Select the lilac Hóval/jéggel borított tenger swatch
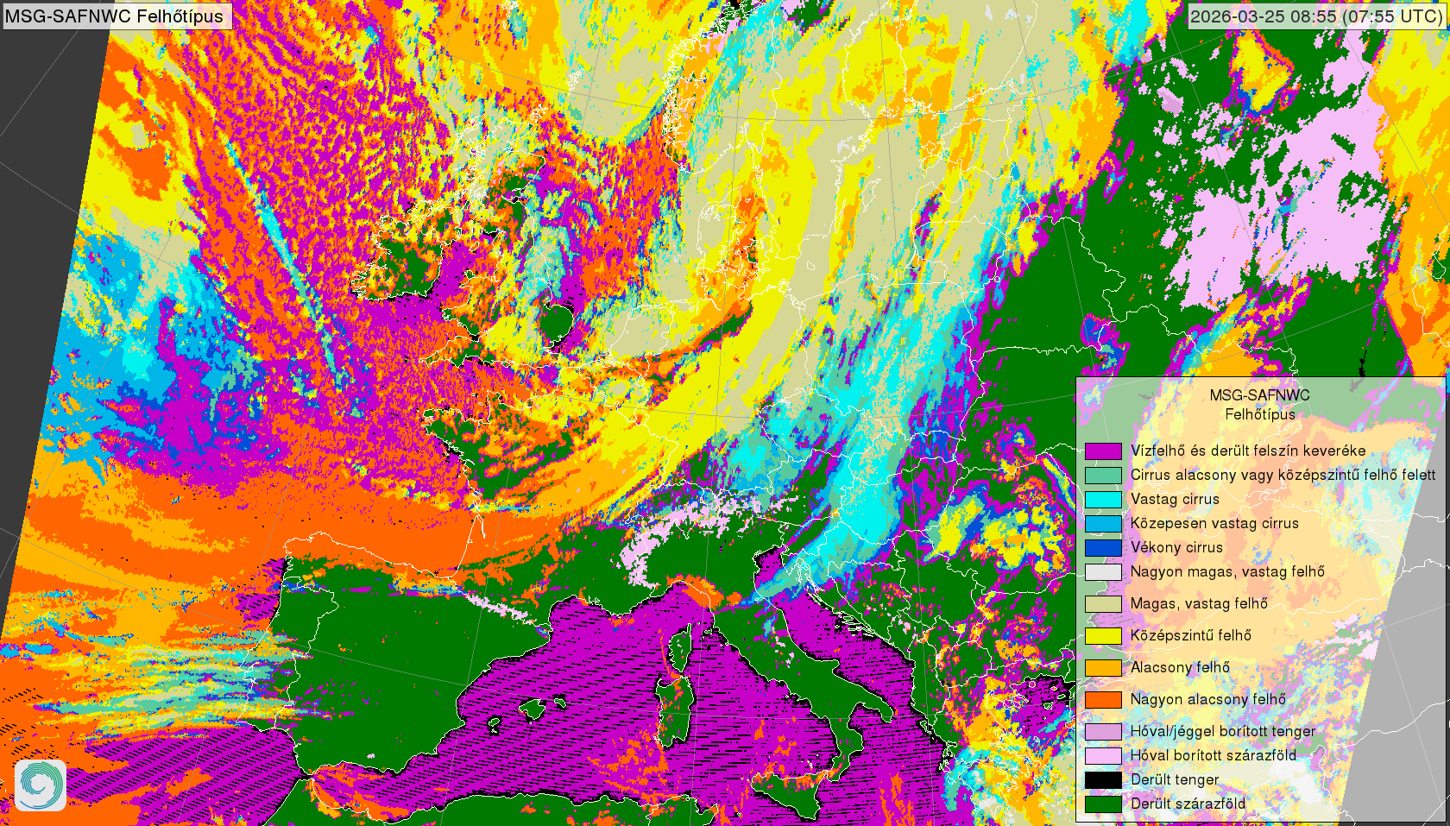 1103,731
